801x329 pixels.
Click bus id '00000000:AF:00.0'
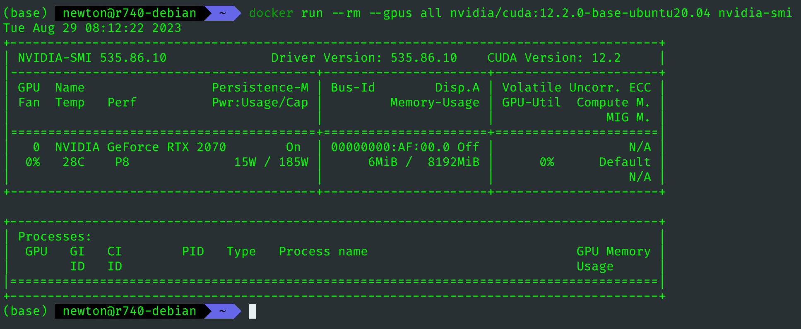[x=390, y=147]
